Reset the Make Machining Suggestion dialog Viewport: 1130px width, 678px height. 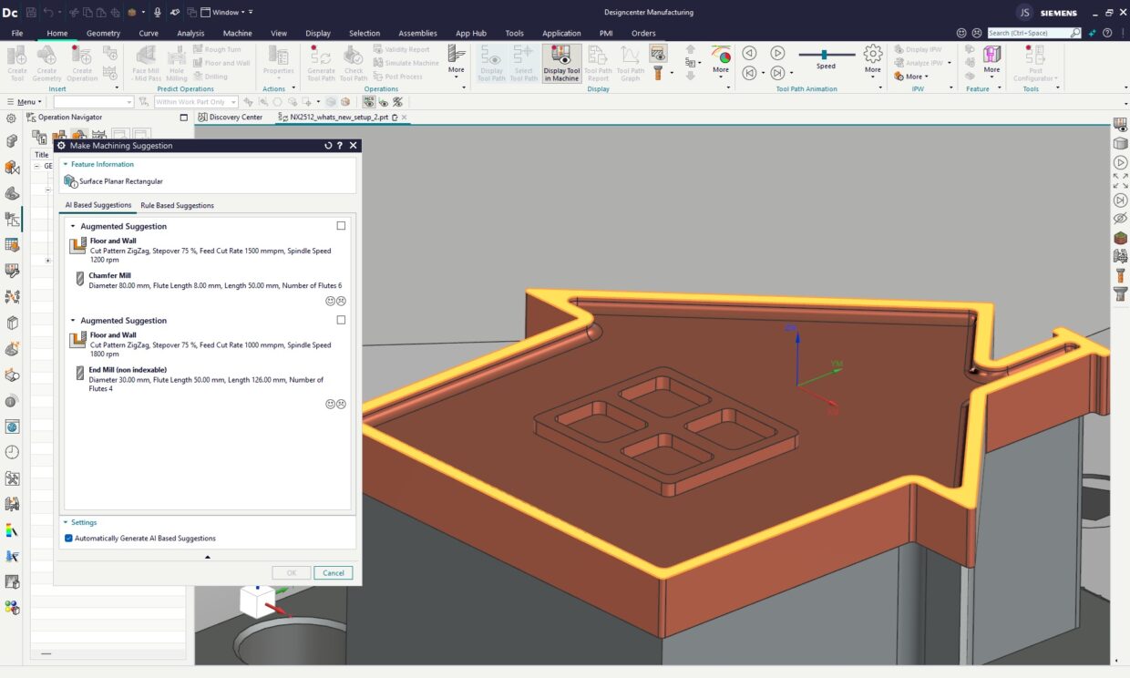328,146
